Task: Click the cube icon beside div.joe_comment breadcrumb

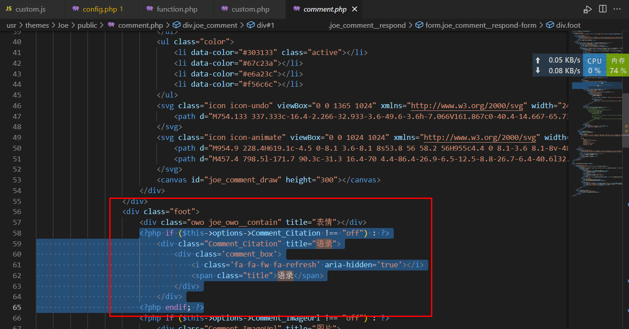Action: pos(177,25)
